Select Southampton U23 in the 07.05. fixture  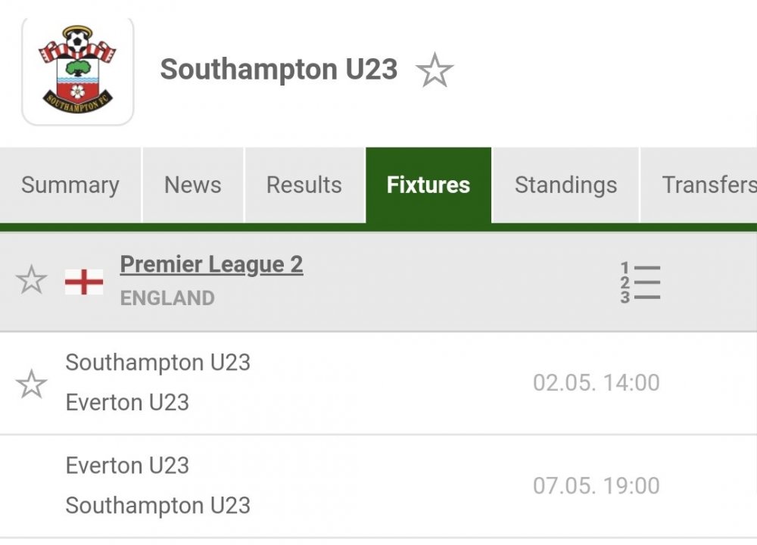tap(157, 506)
